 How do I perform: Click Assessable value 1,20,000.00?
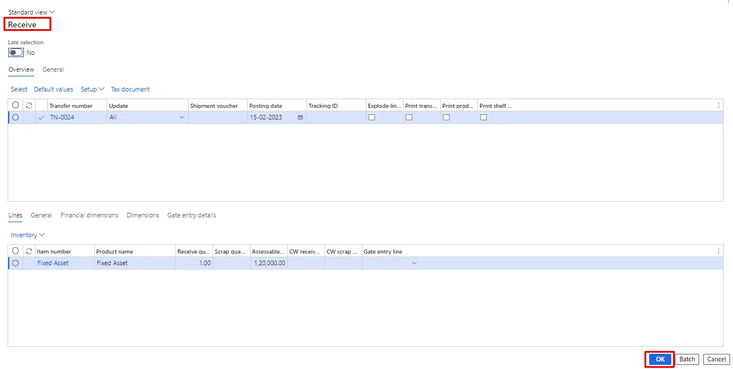269,263
